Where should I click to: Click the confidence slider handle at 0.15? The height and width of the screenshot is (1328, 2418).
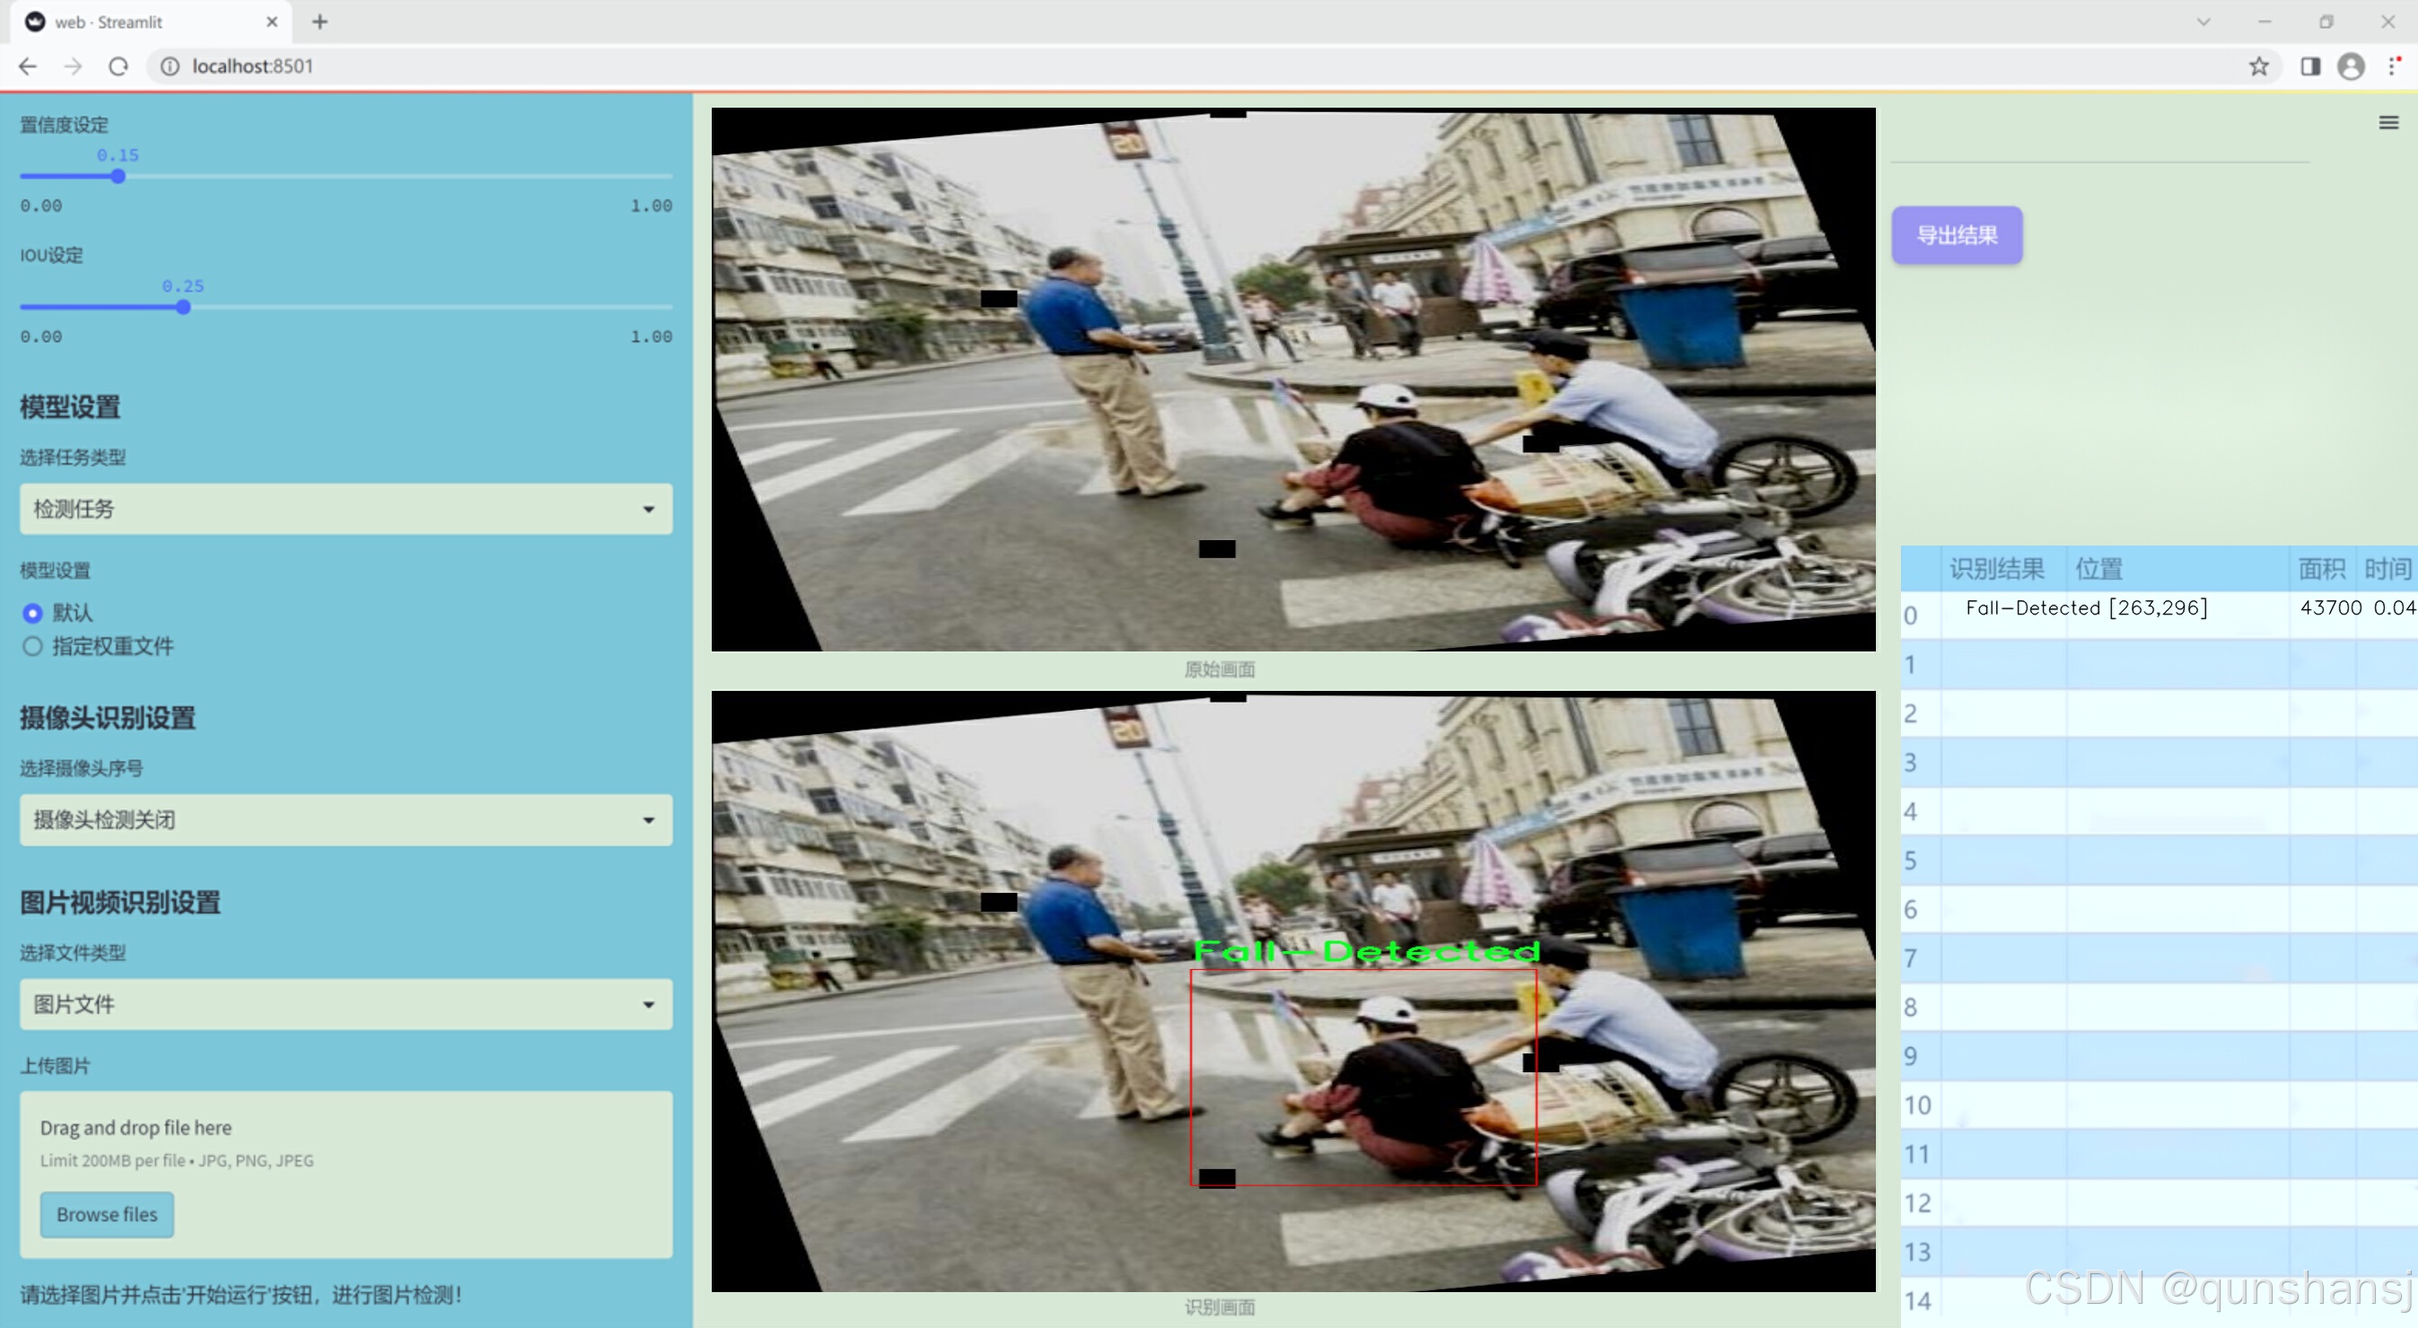pos(118,177)
